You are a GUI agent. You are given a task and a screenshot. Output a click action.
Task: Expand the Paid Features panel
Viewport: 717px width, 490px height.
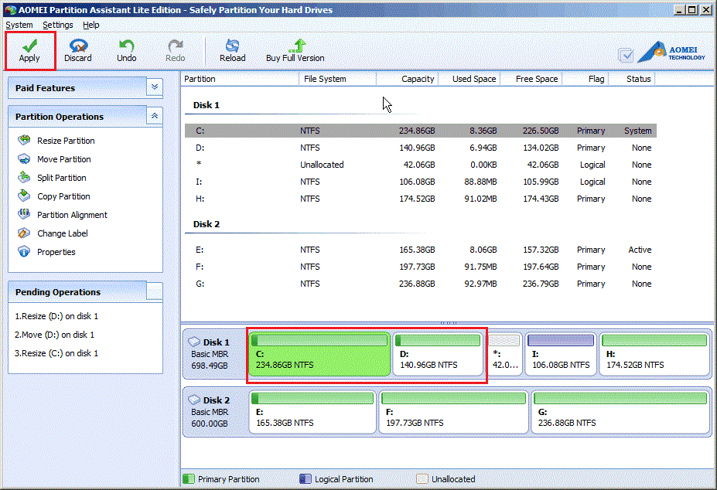coord(155,88)
